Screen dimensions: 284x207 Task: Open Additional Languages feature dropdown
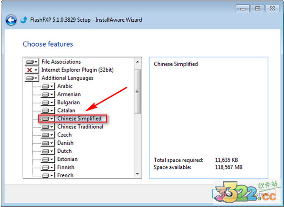[x=32, y=78]
